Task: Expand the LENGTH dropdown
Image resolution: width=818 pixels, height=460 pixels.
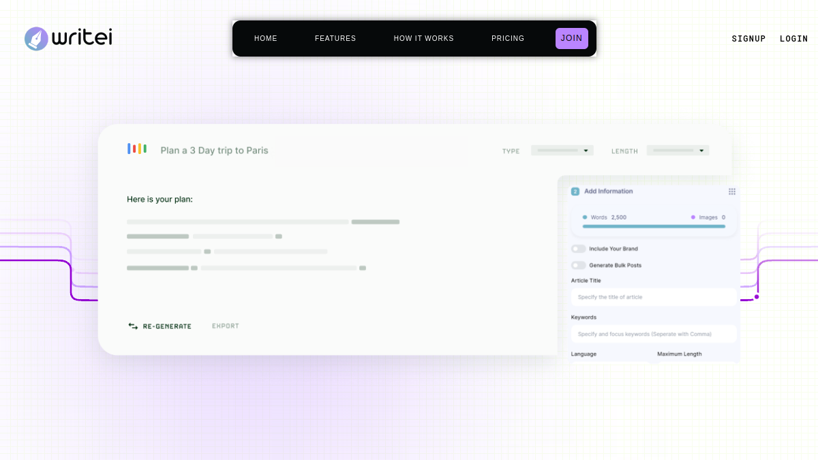Action: (x=678, y=151)
